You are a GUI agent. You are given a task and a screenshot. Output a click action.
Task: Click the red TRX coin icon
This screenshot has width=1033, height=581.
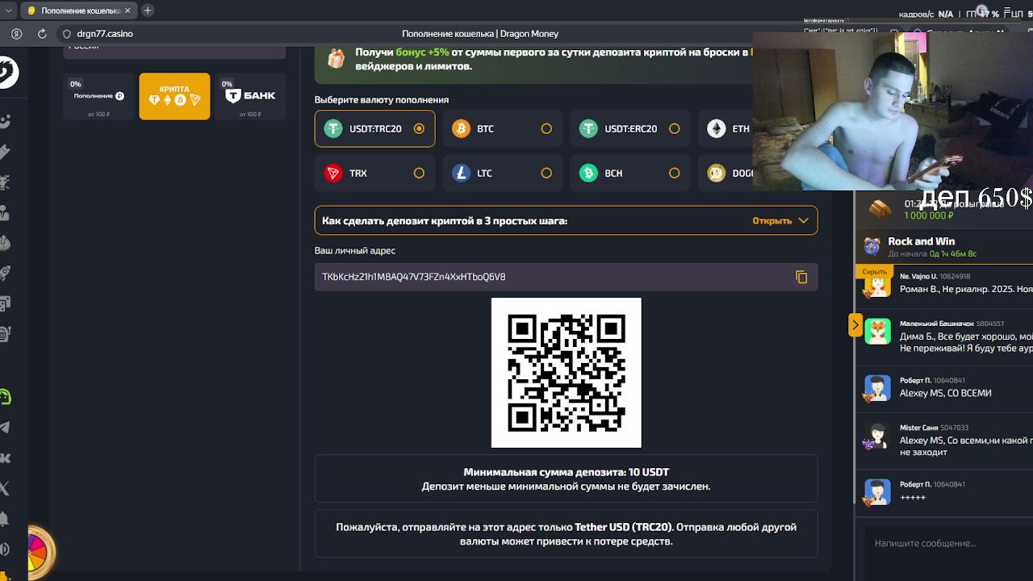pyautogui.click(x=333, y=173)
